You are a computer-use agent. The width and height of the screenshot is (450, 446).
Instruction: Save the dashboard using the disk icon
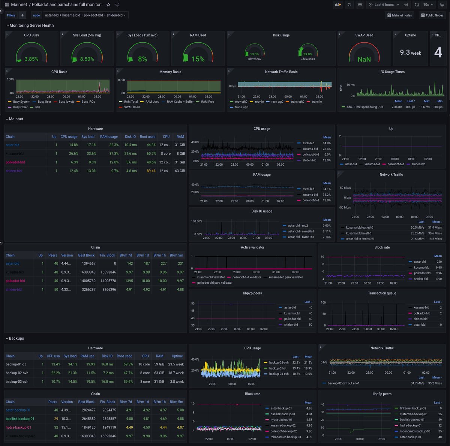tap(349, 4)
